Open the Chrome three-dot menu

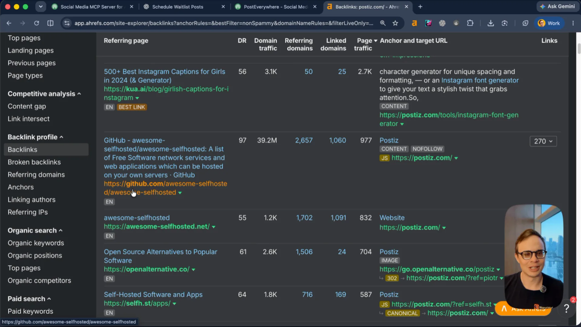573,23
